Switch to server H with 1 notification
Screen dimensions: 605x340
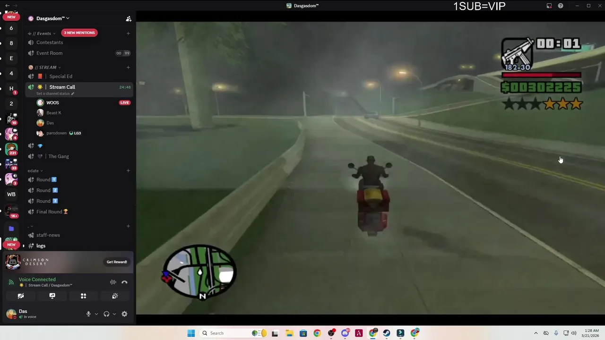click(11, 88)
